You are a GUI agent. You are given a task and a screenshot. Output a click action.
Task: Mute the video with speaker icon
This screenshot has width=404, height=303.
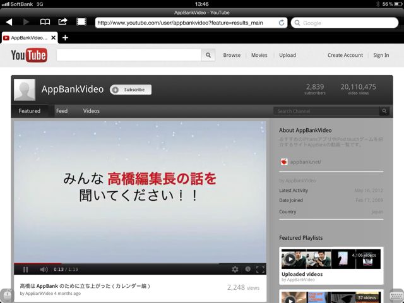click(x=44, y=270)
